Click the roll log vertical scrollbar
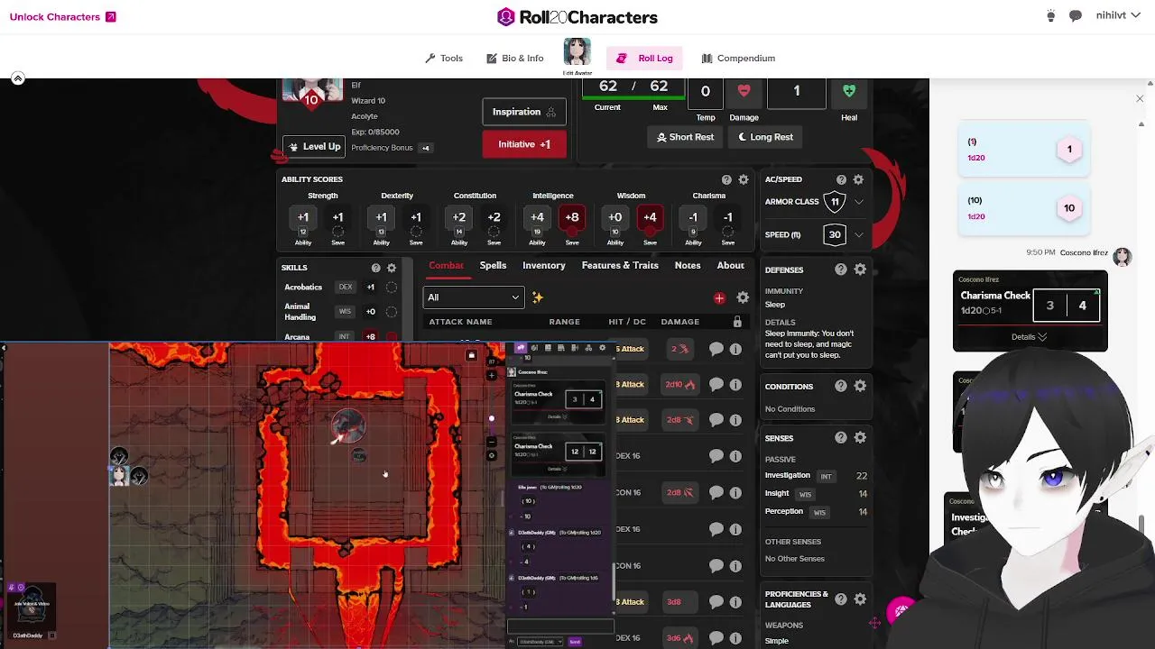 pos(1141,525)
